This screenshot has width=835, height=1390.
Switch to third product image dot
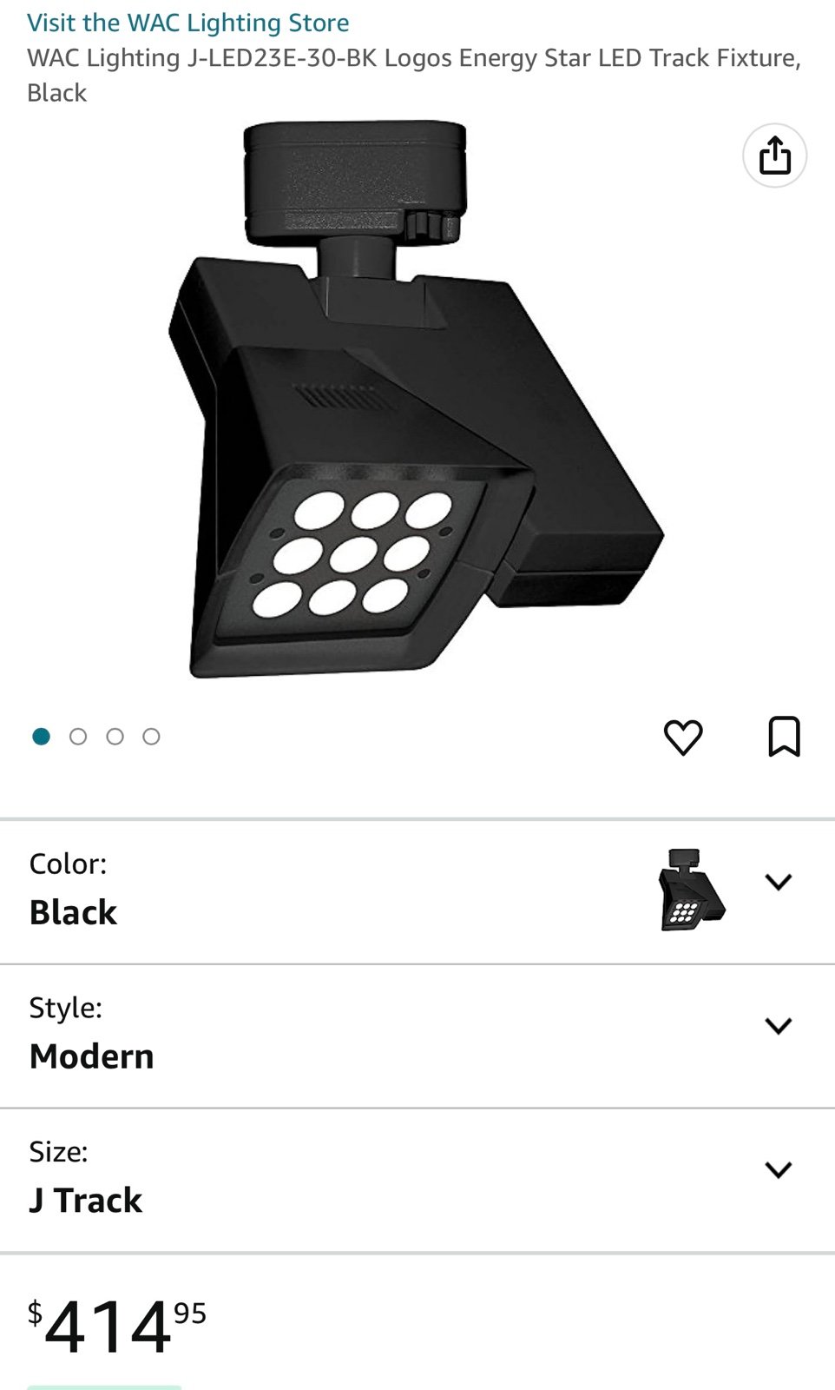coord(115,737)
